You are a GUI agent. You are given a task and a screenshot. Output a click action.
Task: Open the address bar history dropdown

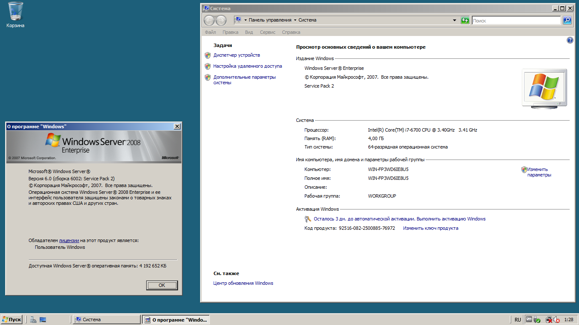coord(454,20)
